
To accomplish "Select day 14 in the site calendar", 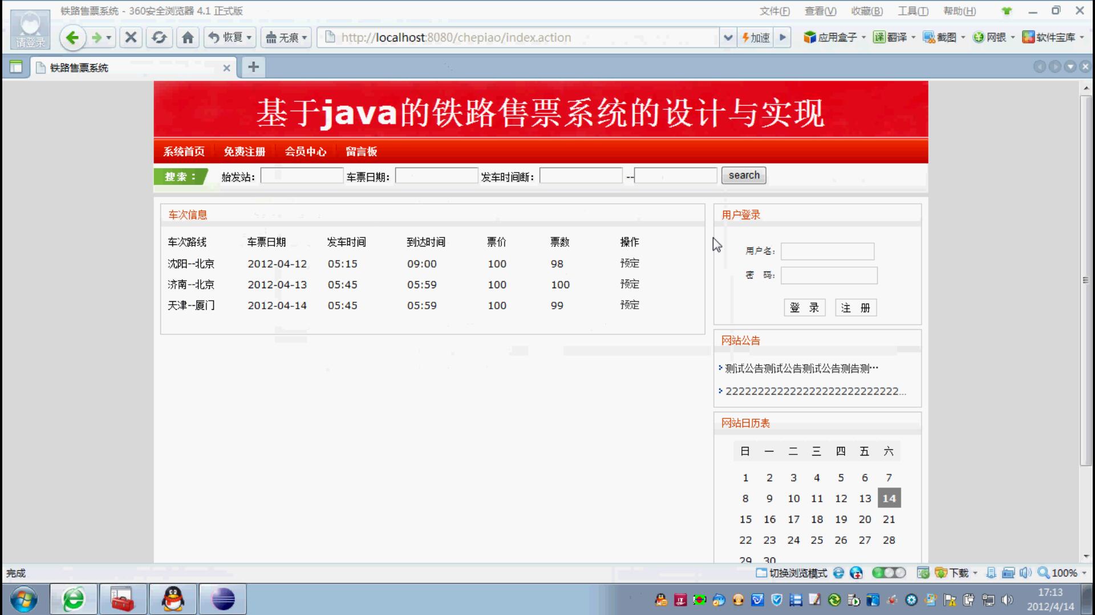I will pos(889,498).
